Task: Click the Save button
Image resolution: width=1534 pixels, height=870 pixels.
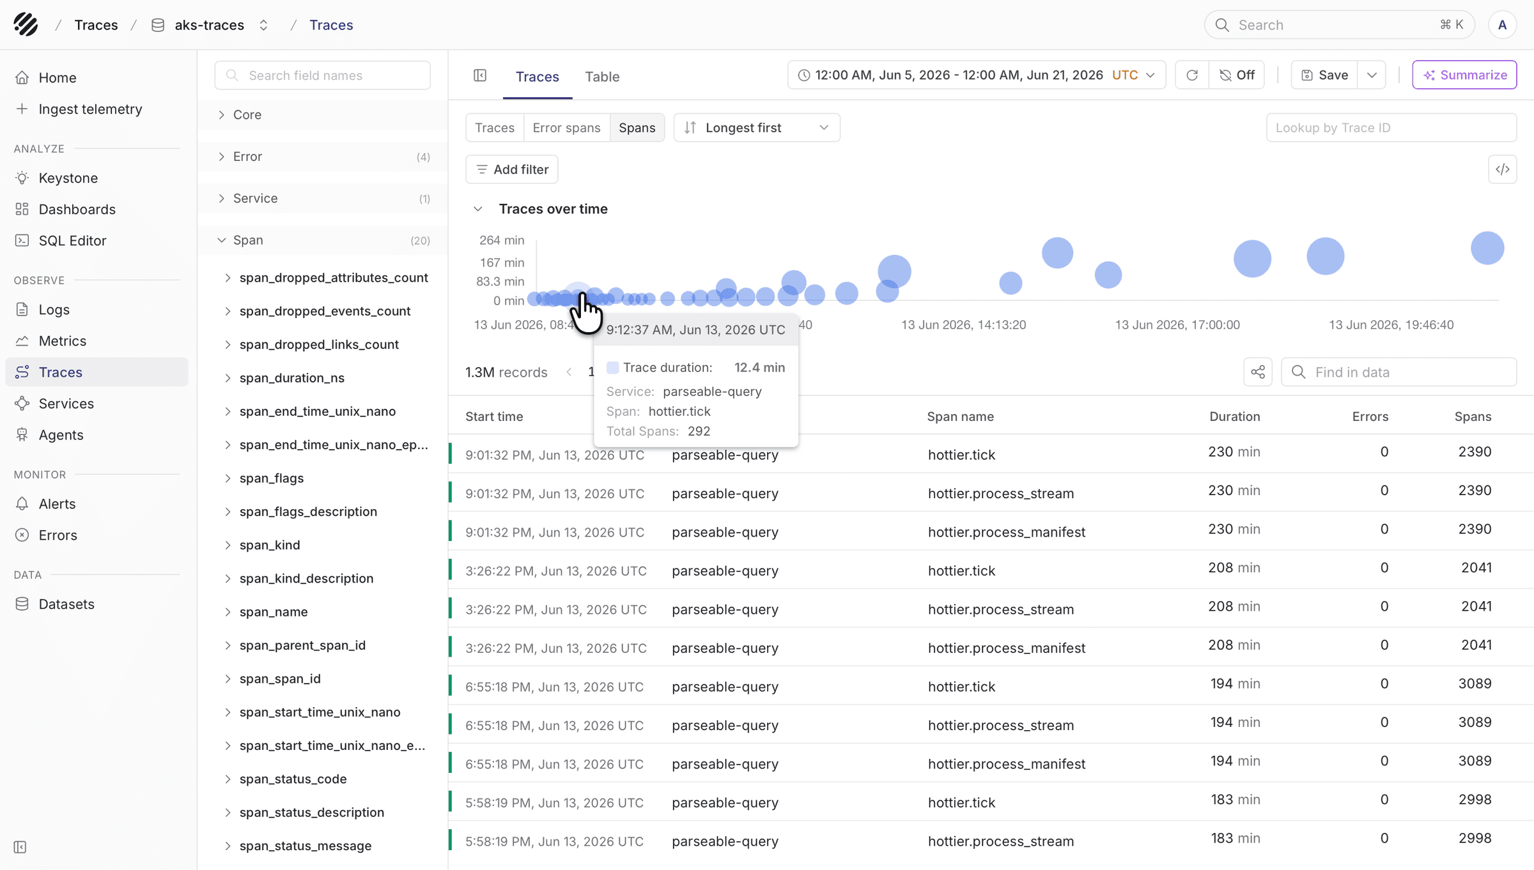Action: point(1324,75)
